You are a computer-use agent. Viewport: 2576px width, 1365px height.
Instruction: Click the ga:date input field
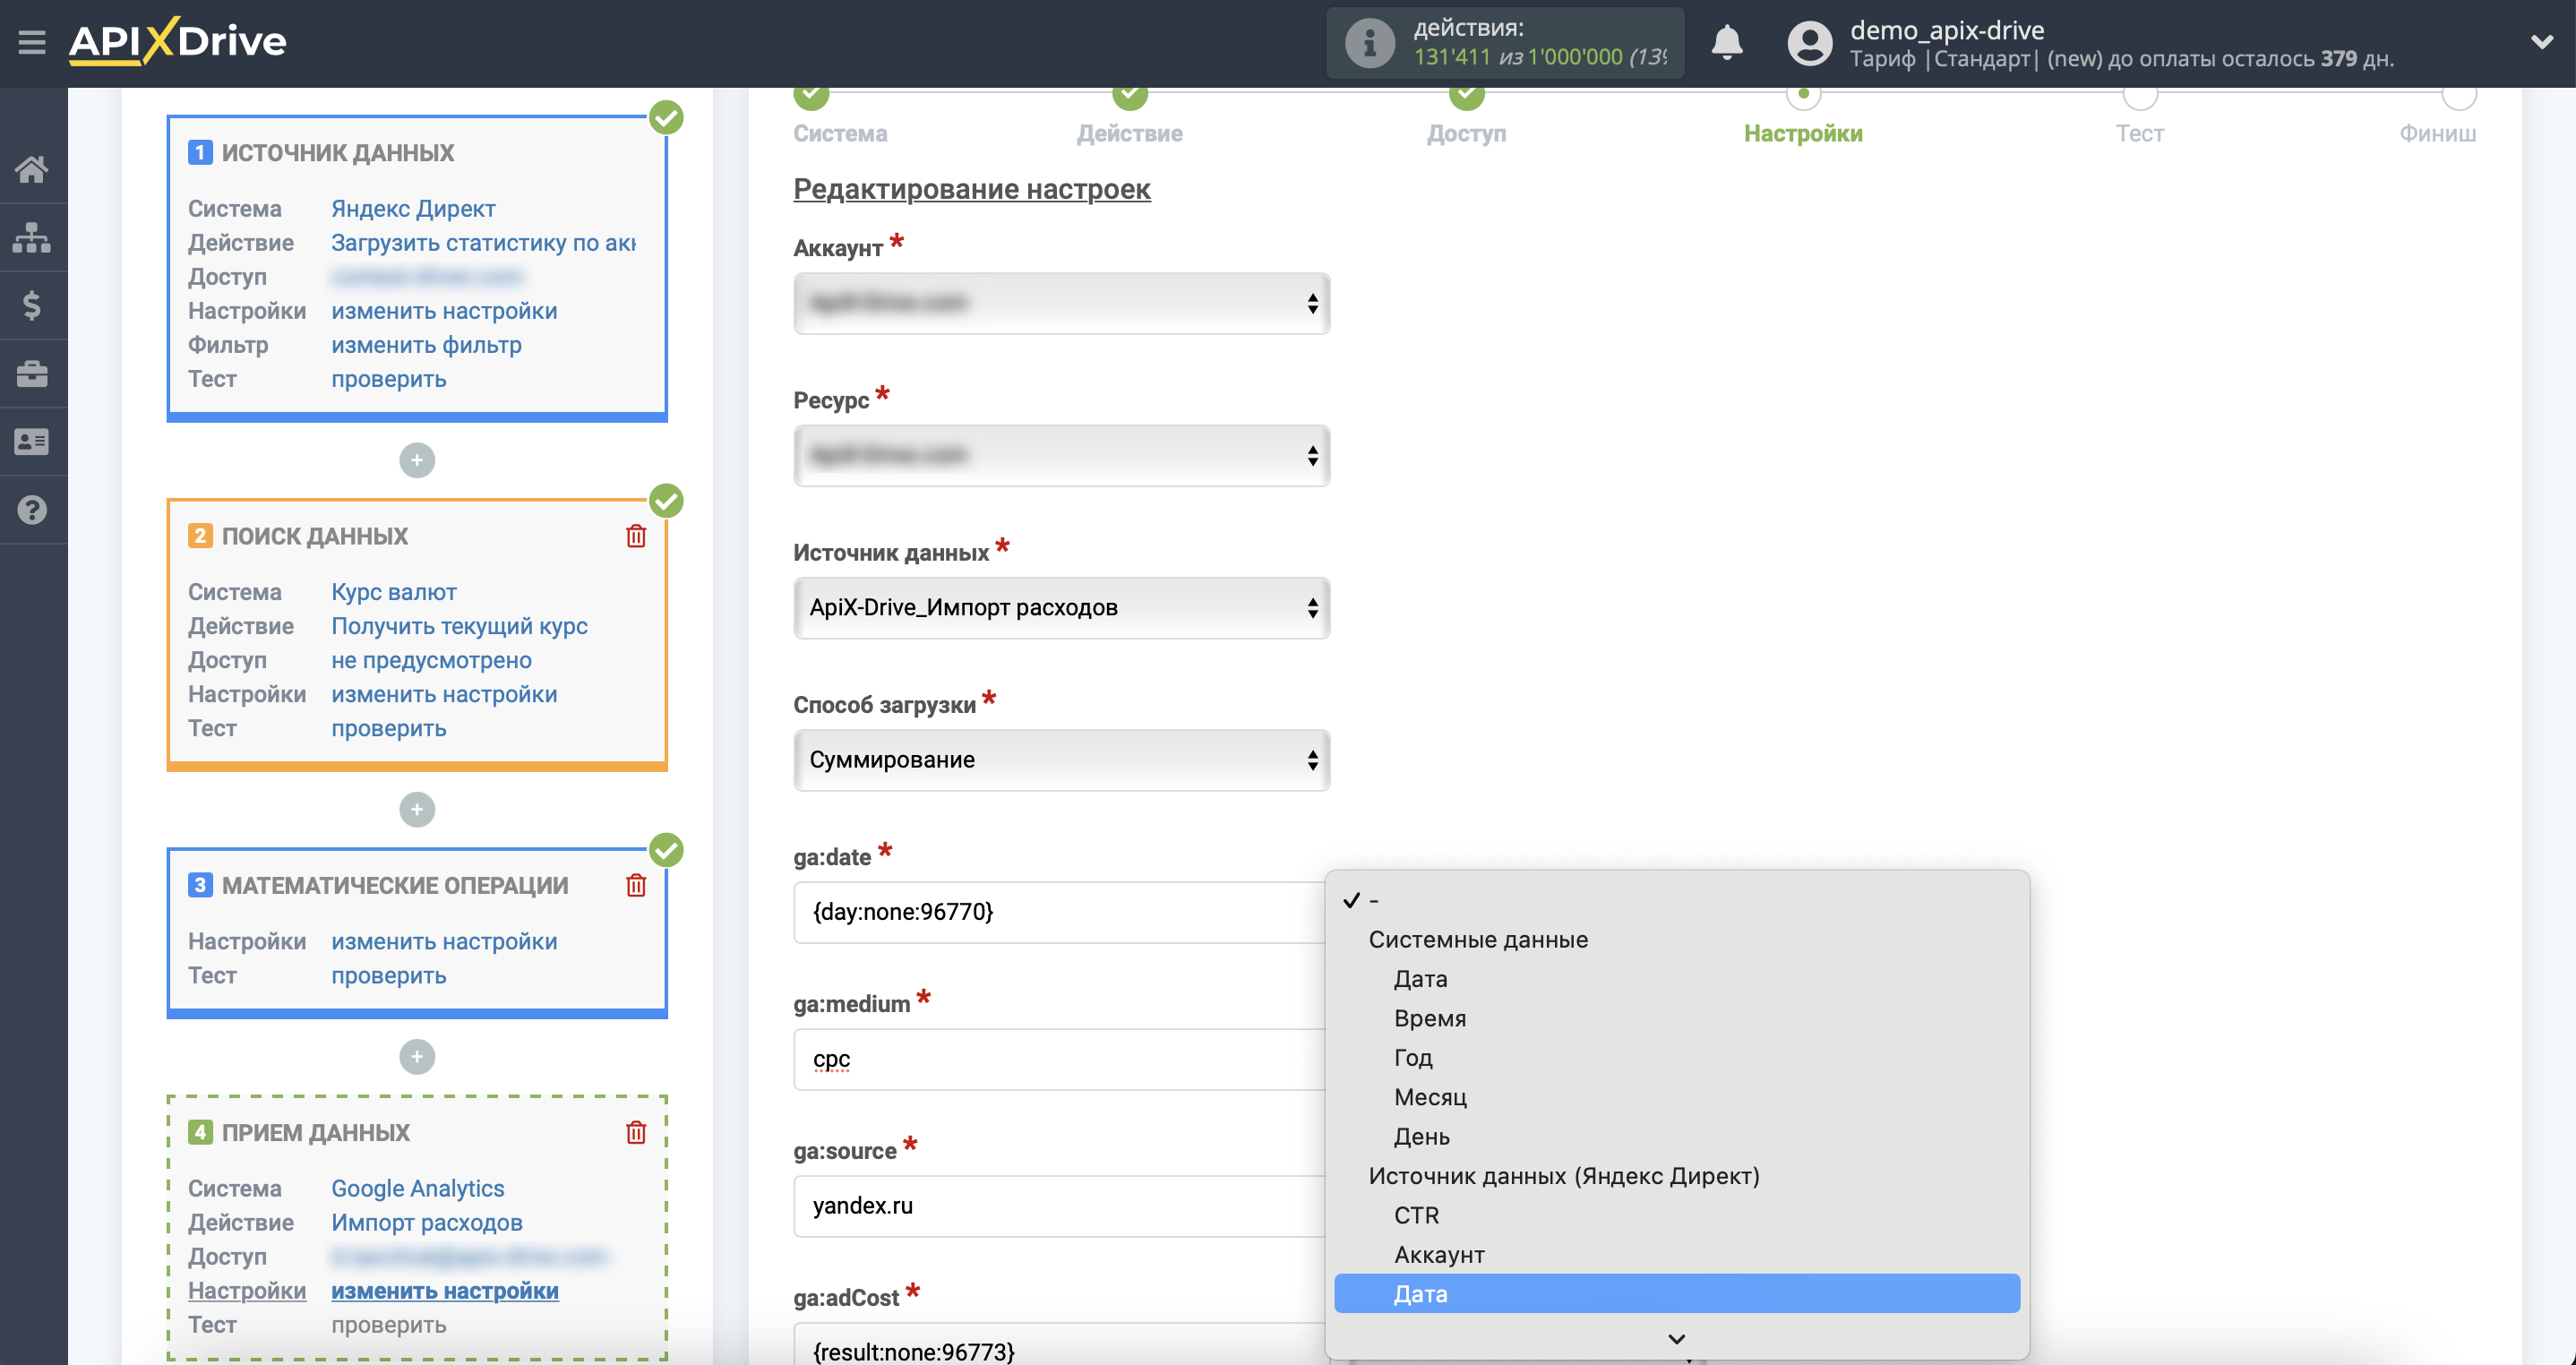tap(1060, 912)
